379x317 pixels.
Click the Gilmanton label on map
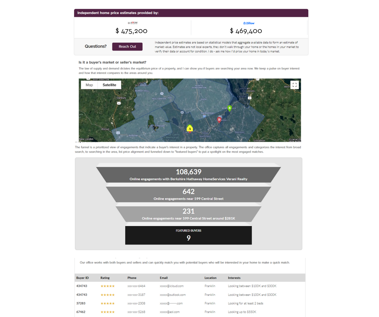[x=259, y=141]
